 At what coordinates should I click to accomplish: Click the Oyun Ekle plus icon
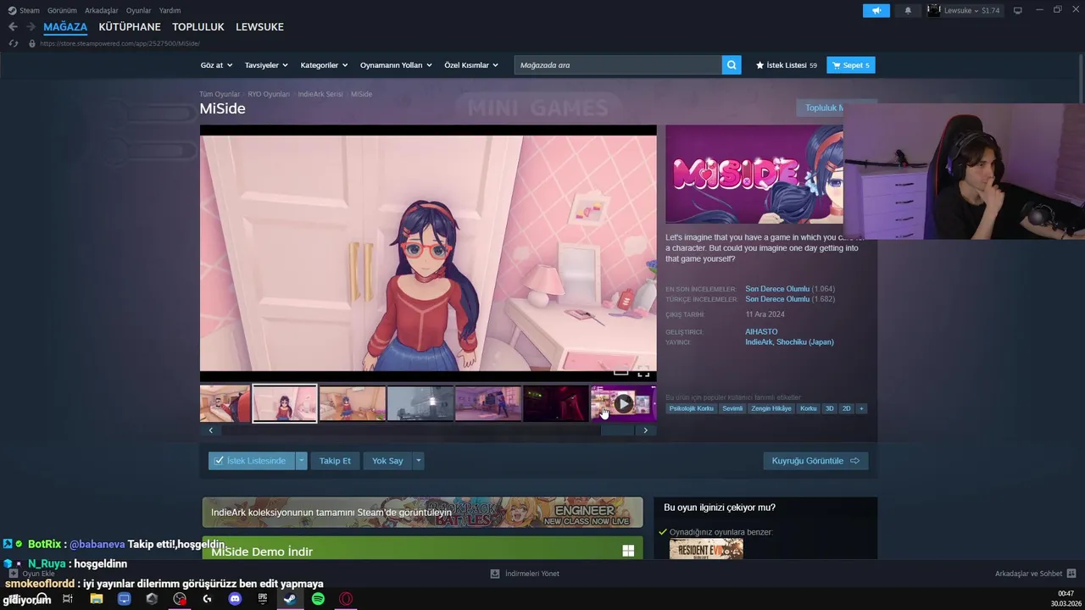click(x=14, y=574)
